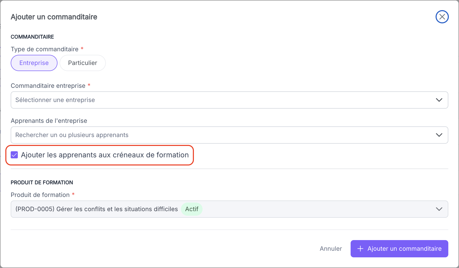Screen dimensions: 459x268
Task: Uncheck Ajouter les apprenants aux créneaux checkbox
Action: (x=14, y=155)
